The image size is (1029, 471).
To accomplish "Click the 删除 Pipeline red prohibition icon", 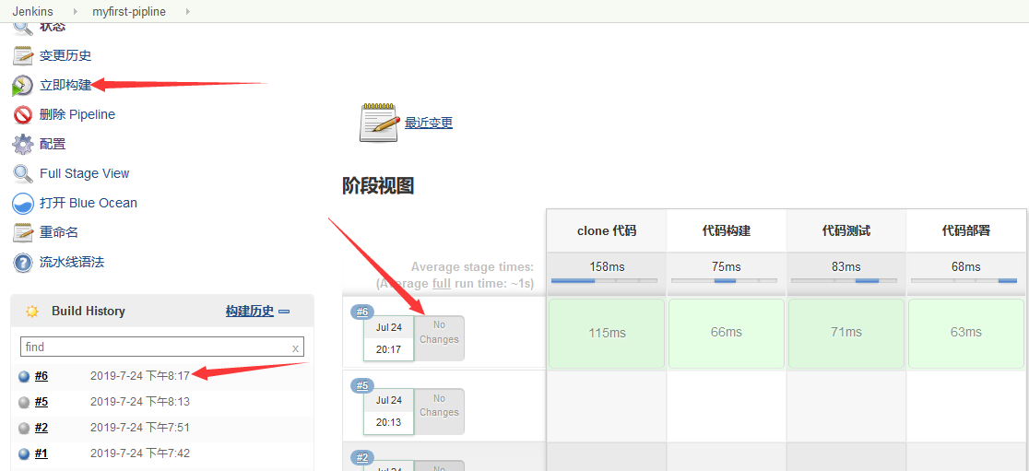I will point(23,115).
